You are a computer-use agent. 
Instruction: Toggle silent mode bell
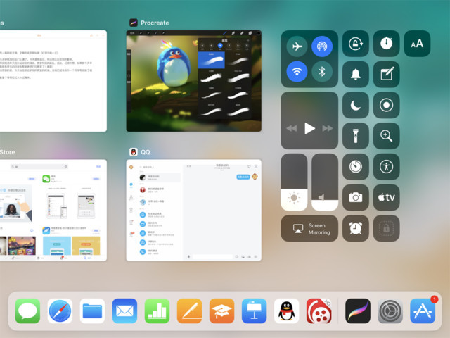pos(356,75)
